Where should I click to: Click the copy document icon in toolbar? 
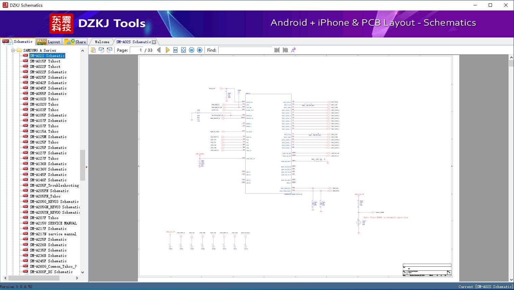[93, 50]
